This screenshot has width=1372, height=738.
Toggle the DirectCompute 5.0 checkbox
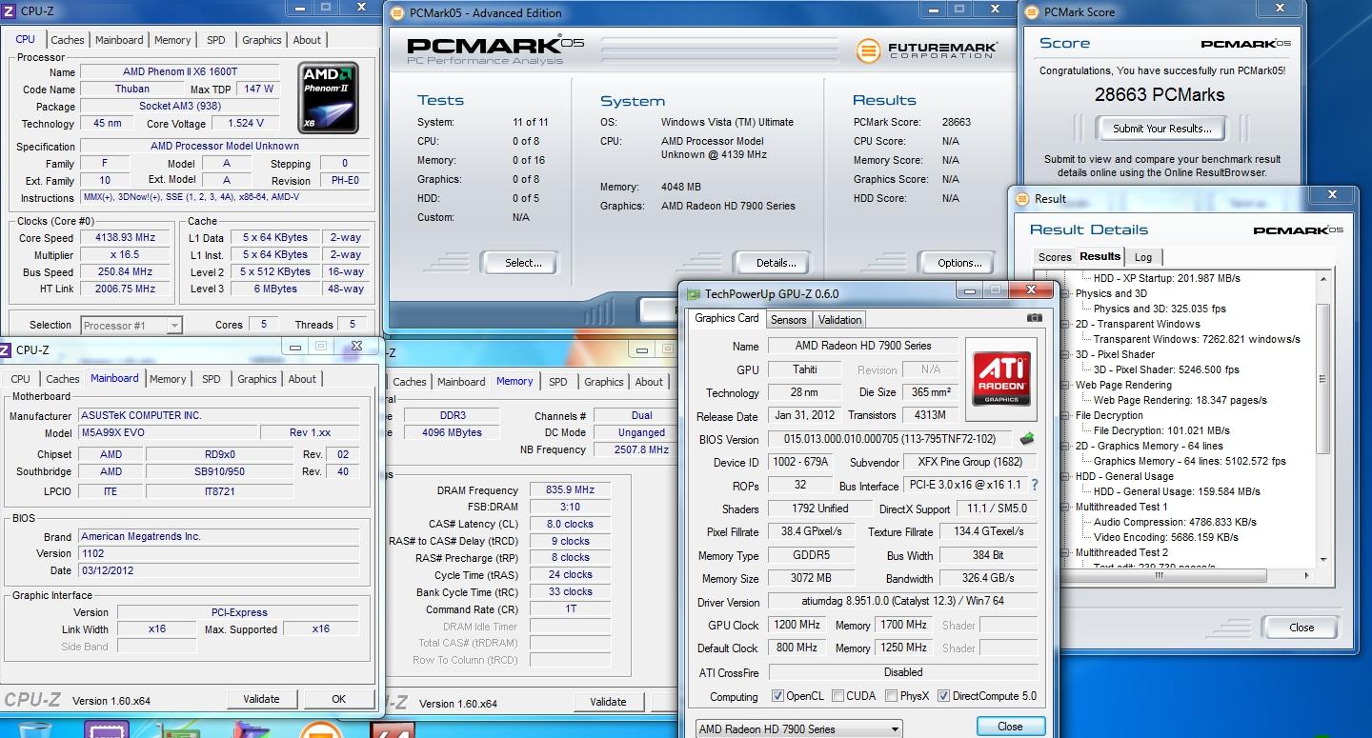pos(944,696)
